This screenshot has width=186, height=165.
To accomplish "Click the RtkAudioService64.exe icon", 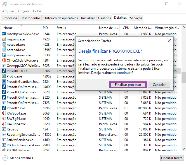I will click(x=4, y=145).
